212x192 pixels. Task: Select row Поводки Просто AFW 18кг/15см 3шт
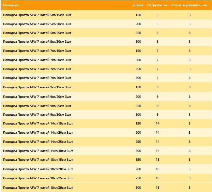point(106,160)
